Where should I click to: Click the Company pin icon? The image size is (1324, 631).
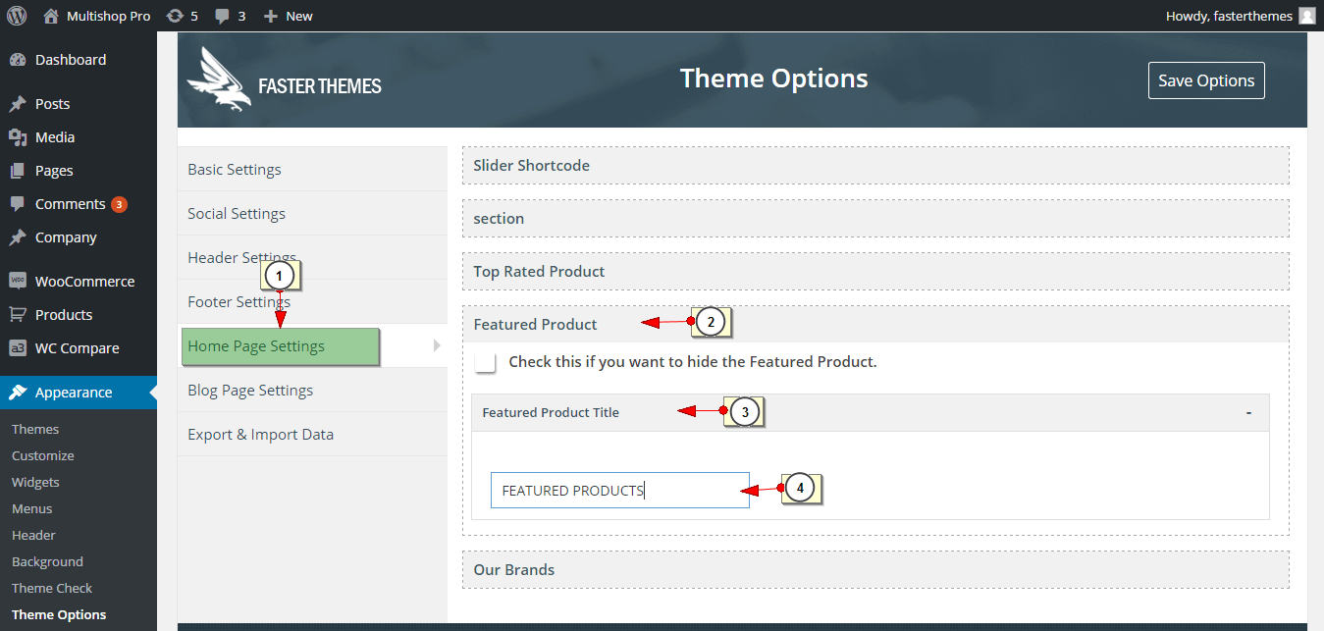pos(18,237)
